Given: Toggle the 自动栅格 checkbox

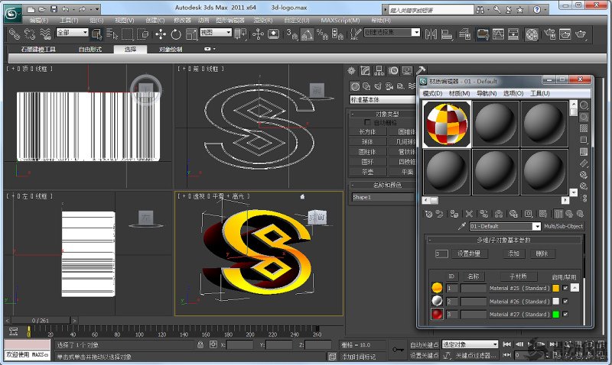Looking at the screenshot, I should (368, 122).
